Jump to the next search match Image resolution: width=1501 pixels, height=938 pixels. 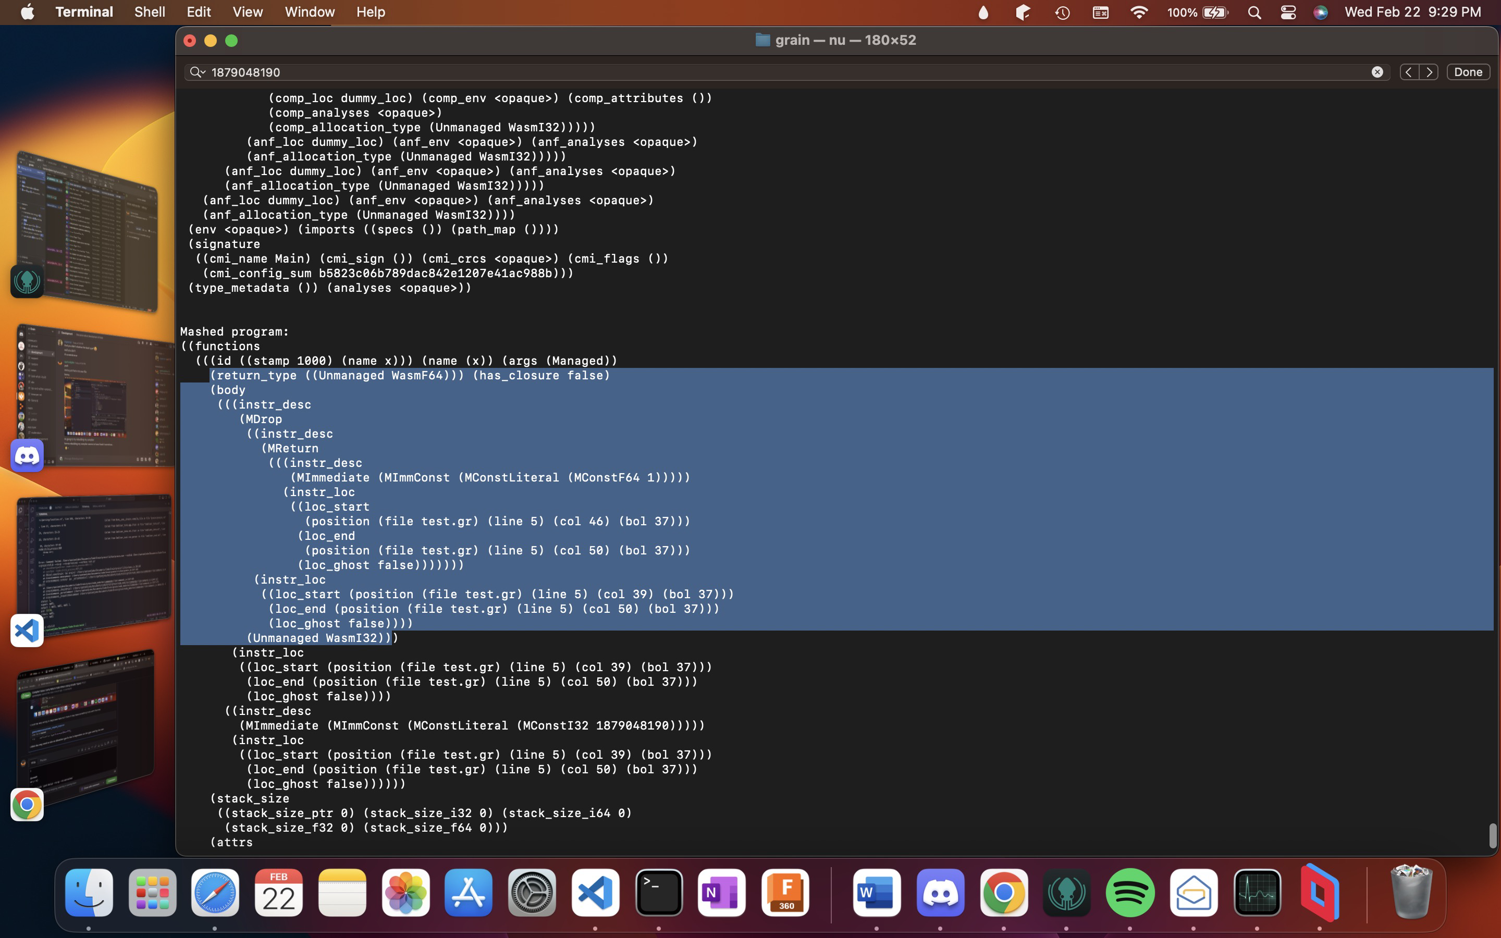point(1430,72)
